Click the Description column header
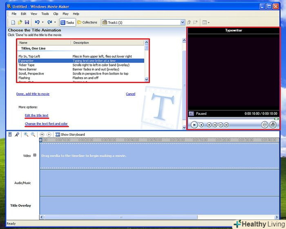The width and height of the screenshot is (286, 229). pyautogui.click(x=107, y=43)
